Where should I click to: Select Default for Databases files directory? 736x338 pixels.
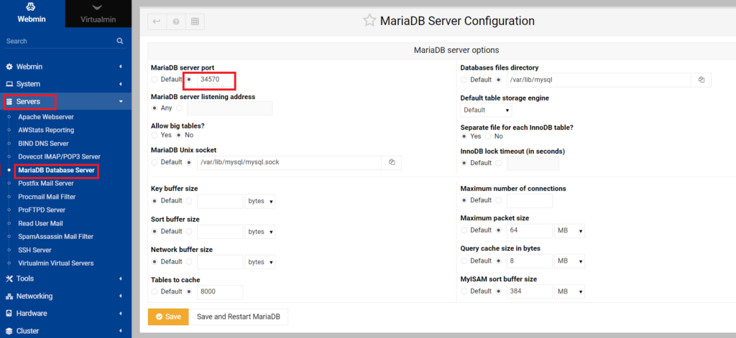(x=464, y=80)
